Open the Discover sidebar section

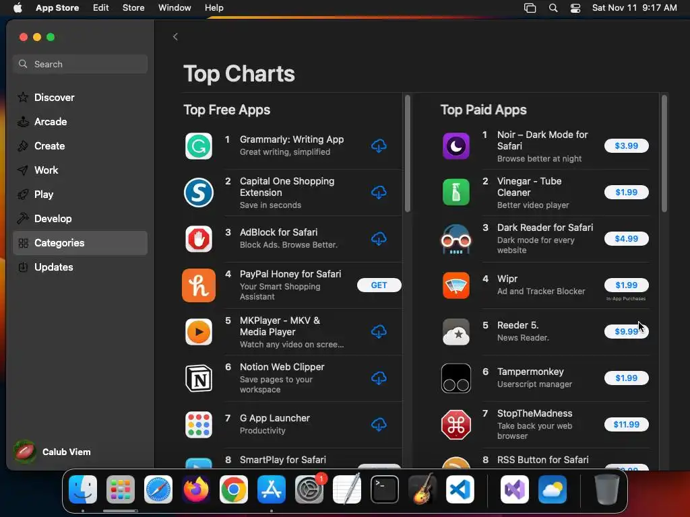(80, 98)
